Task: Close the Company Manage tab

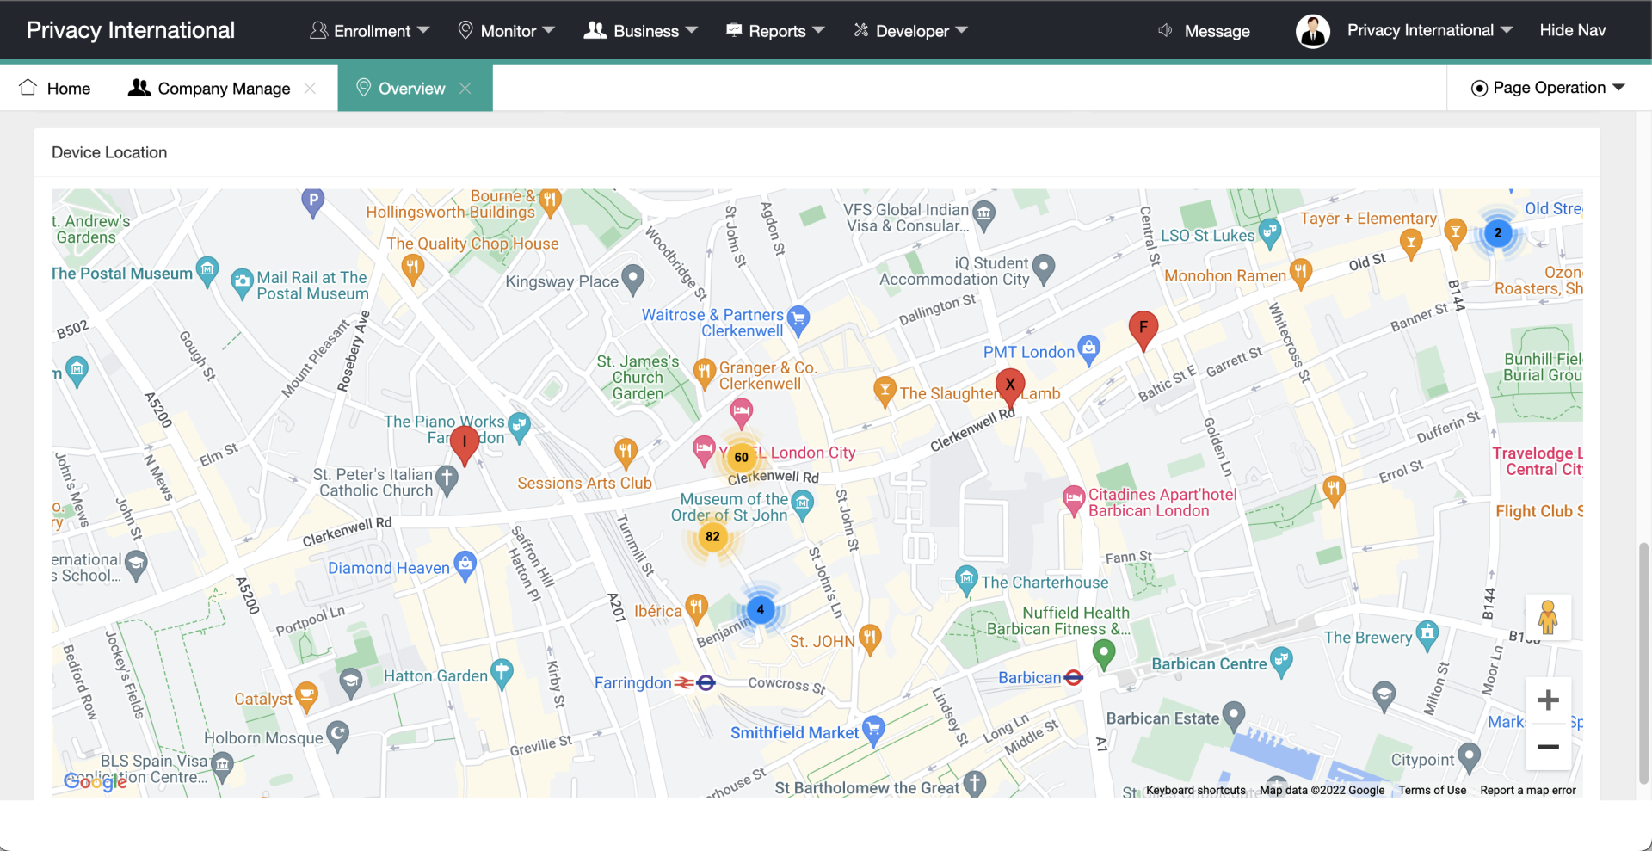Action: pos(311,89)
